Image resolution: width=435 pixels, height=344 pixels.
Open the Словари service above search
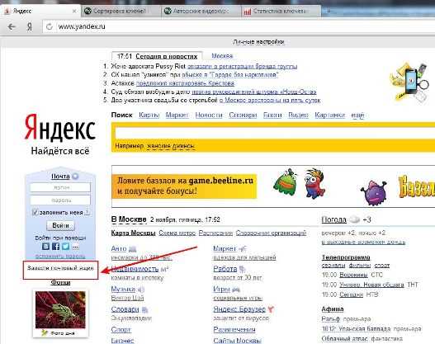point(243,115)
